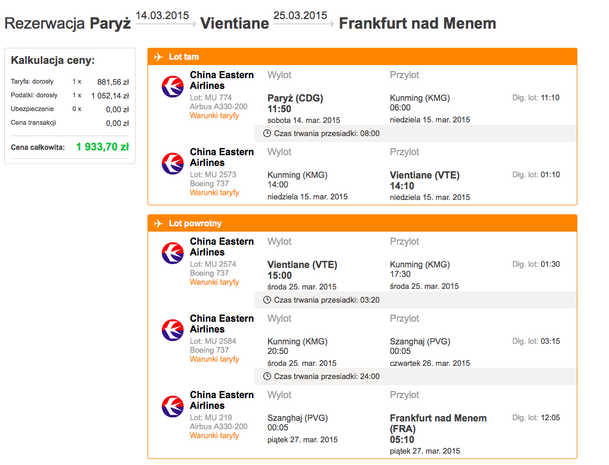Click the airplane icon beside Lot tam

coord(158,57)
